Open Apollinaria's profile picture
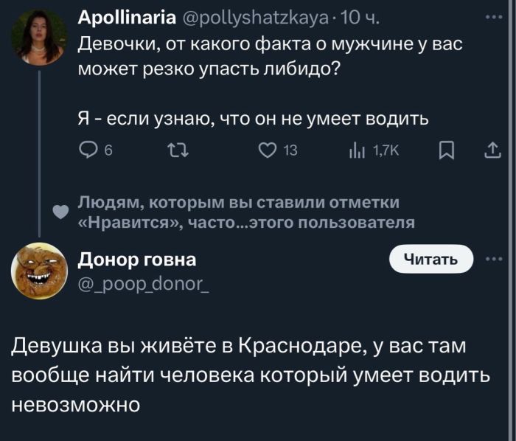Viewport: 516px width, 441px height. click(39, 39)
